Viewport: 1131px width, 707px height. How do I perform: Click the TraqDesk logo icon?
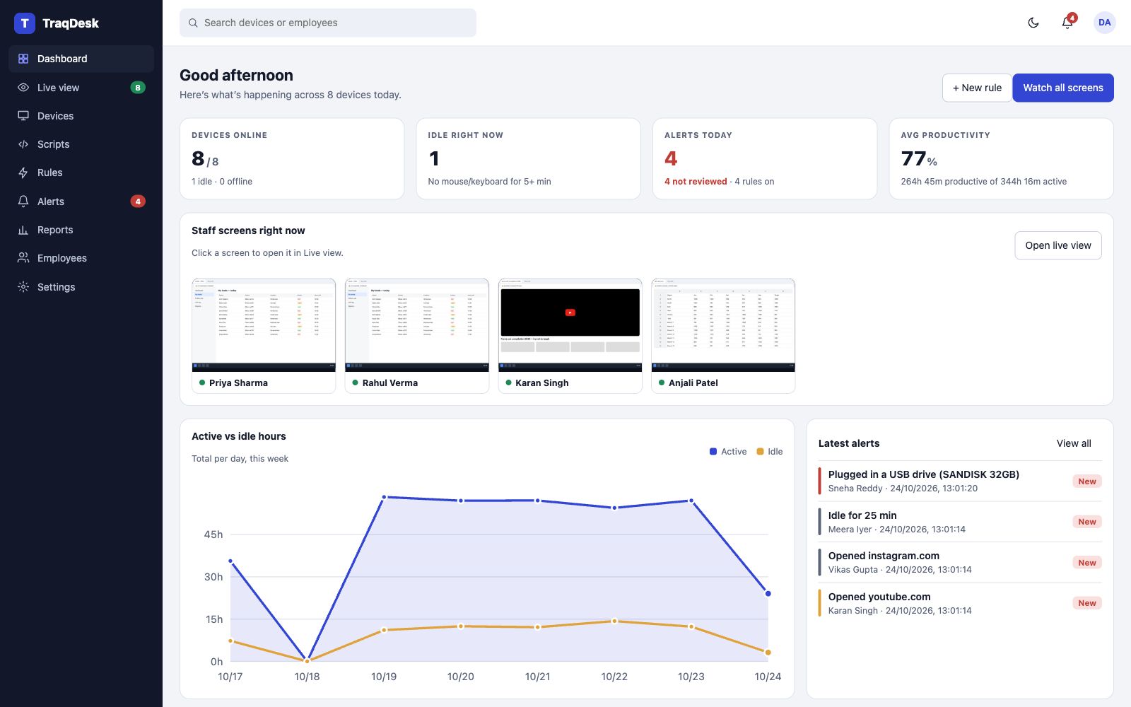pos(25,23)
